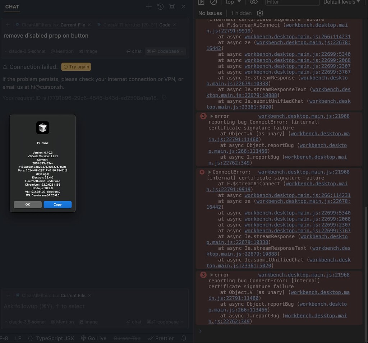Screen dimensions: 368x343
Task: Open notifications via the bell icon
Action: pyautogui.click(x=183, y=338)
